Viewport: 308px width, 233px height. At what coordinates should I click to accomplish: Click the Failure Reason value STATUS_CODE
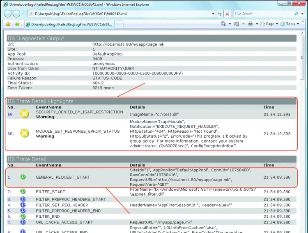[x=107, y=78]
